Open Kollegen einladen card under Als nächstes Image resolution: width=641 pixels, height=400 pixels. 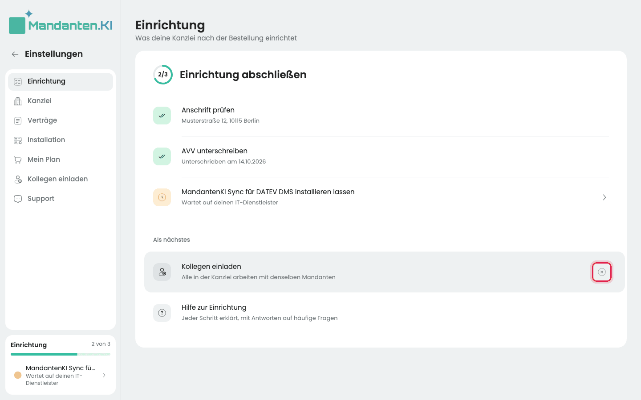(385, 272)
